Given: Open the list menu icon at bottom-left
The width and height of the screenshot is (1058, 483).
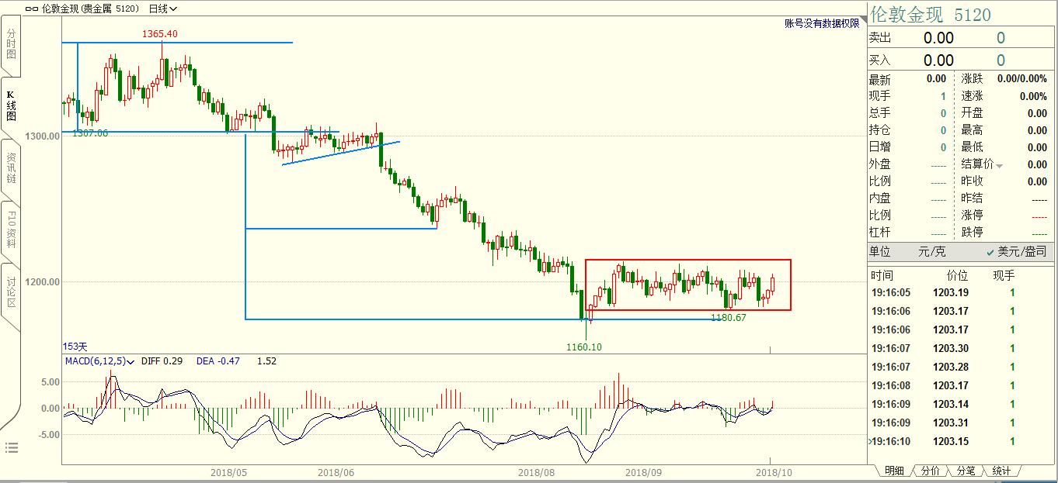Looking at the screenshot, I should coord(11,447).
